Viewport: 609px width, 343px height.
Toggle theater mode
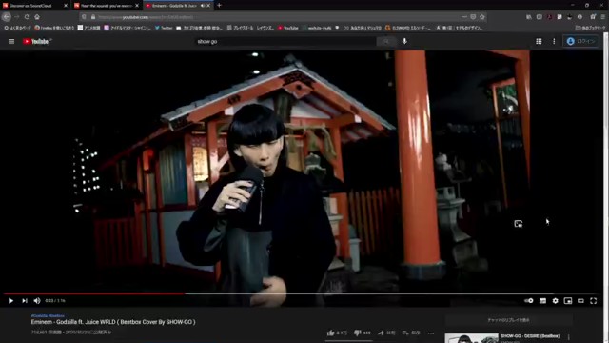pyautogui.click(x=580, y=301)
